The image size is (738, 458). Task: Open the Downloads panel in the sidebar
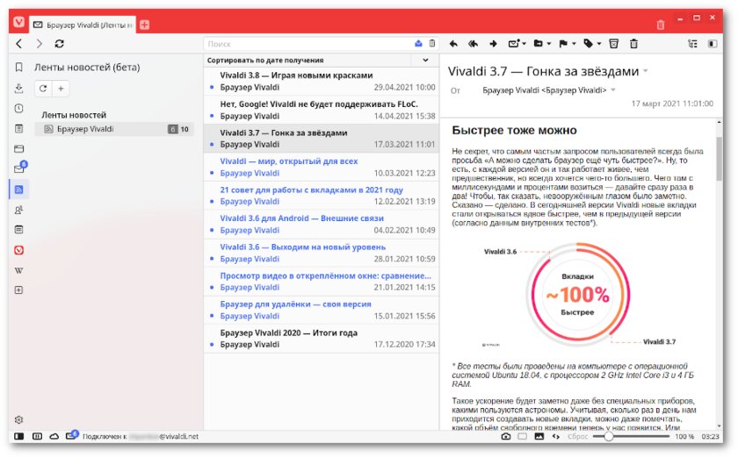[18, 88]
